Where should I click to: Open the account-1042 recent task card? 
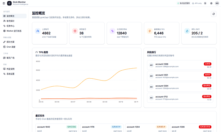coord(57,128)
